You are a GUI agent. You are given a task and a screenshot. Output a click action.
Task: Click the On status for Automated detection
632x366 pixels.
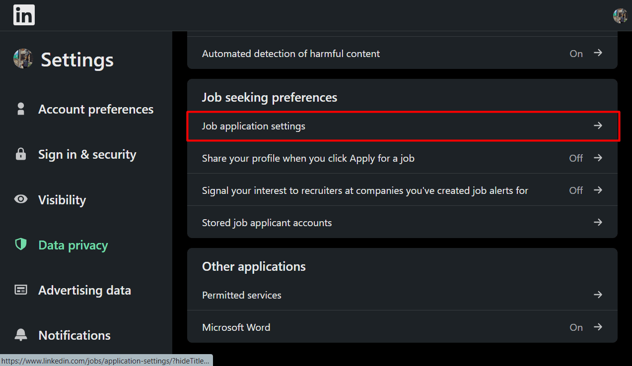point(576,54)
